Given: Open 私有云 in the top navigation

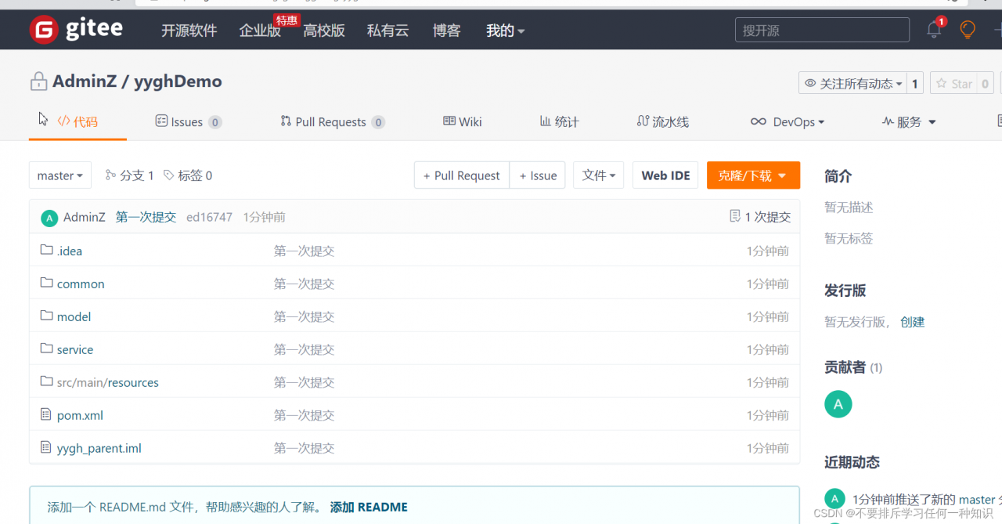Looking at the screenshot, I should (388, 31).
